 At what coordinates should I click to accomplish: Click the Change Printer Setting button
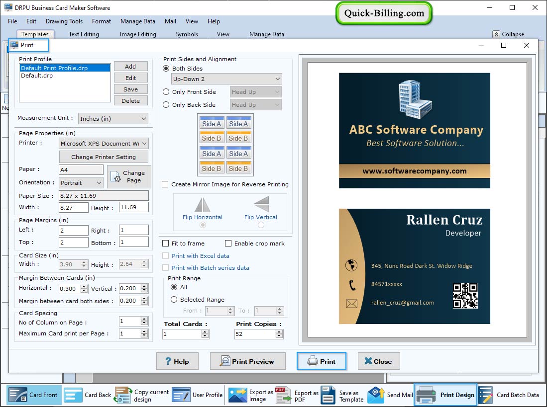point(104,157)
